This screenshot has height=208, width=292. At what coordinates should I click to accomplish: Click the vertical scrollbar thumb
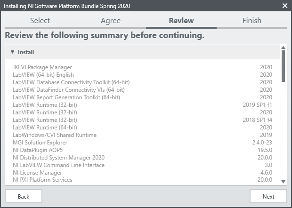click(x=283, y=66)
